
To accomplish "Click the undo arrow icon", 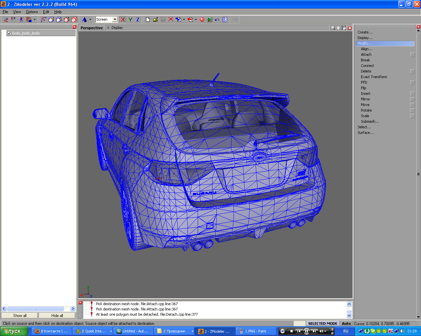I will pos(217,20).
